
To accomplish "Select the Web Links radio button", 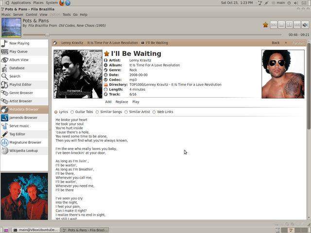I will pos(154,112).
